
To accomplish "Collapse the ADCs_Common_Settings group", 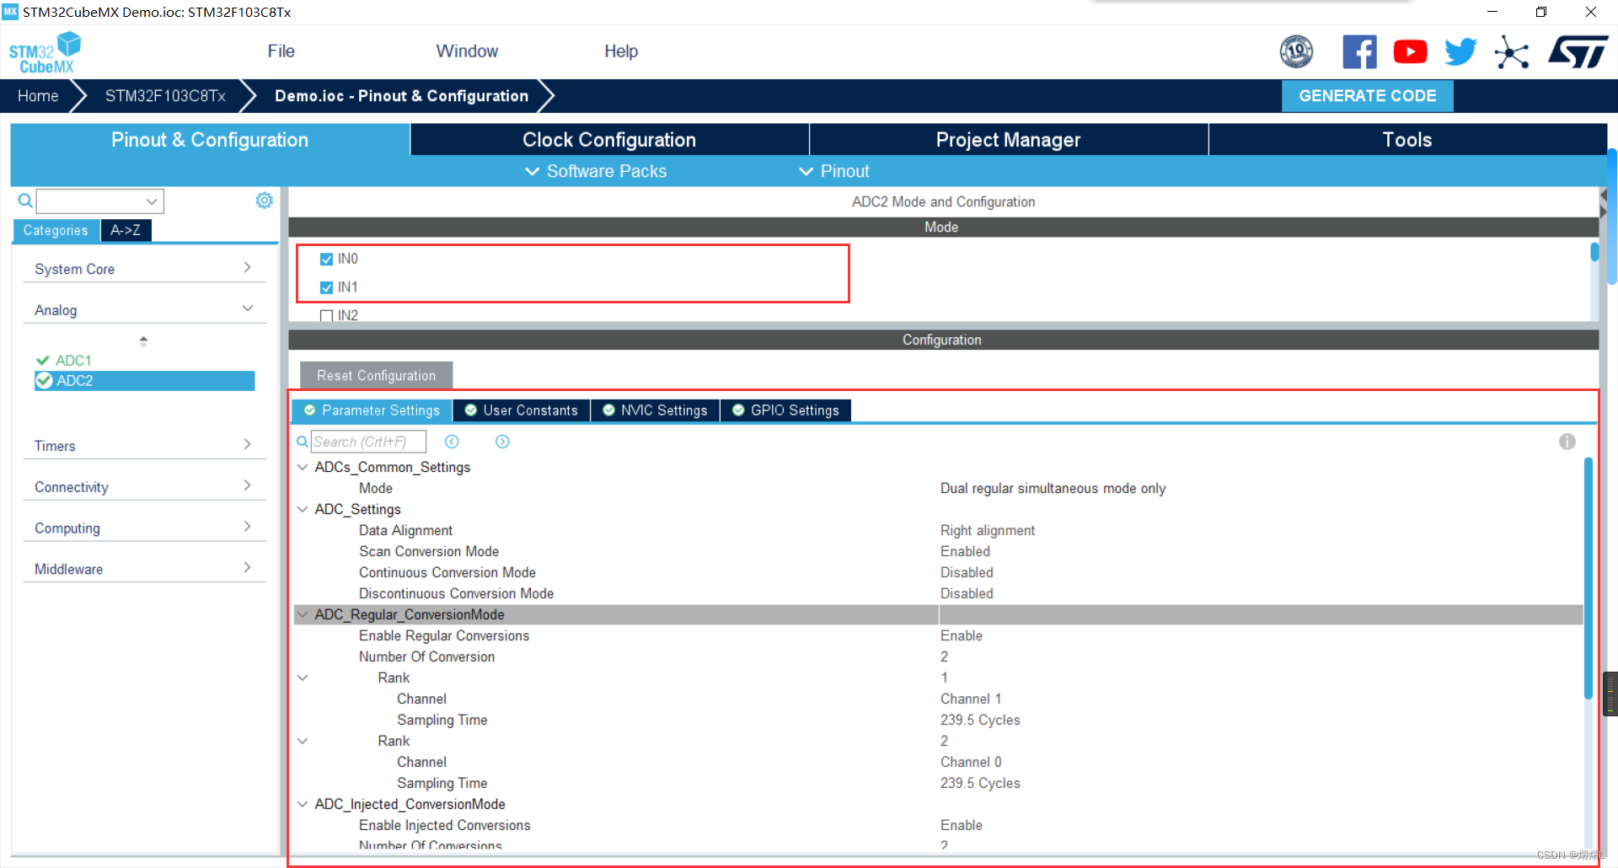I will [x=303, y=467].
